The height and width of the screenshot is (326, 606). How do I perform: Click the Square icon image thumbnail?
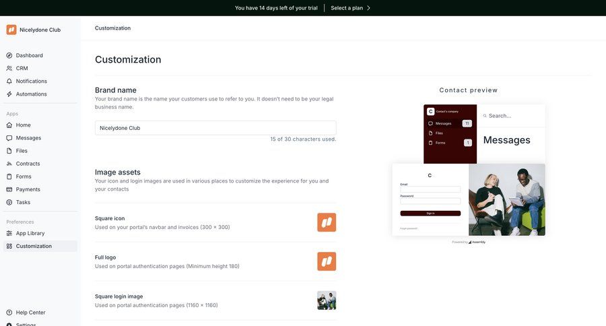coord(327,222)
